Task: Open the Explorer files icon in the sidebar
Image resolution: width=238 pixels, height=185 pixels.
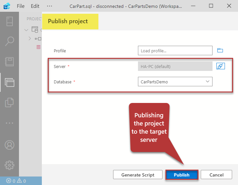Action: coord(9,102)
